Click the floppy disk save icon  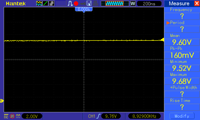pos(89,3)
